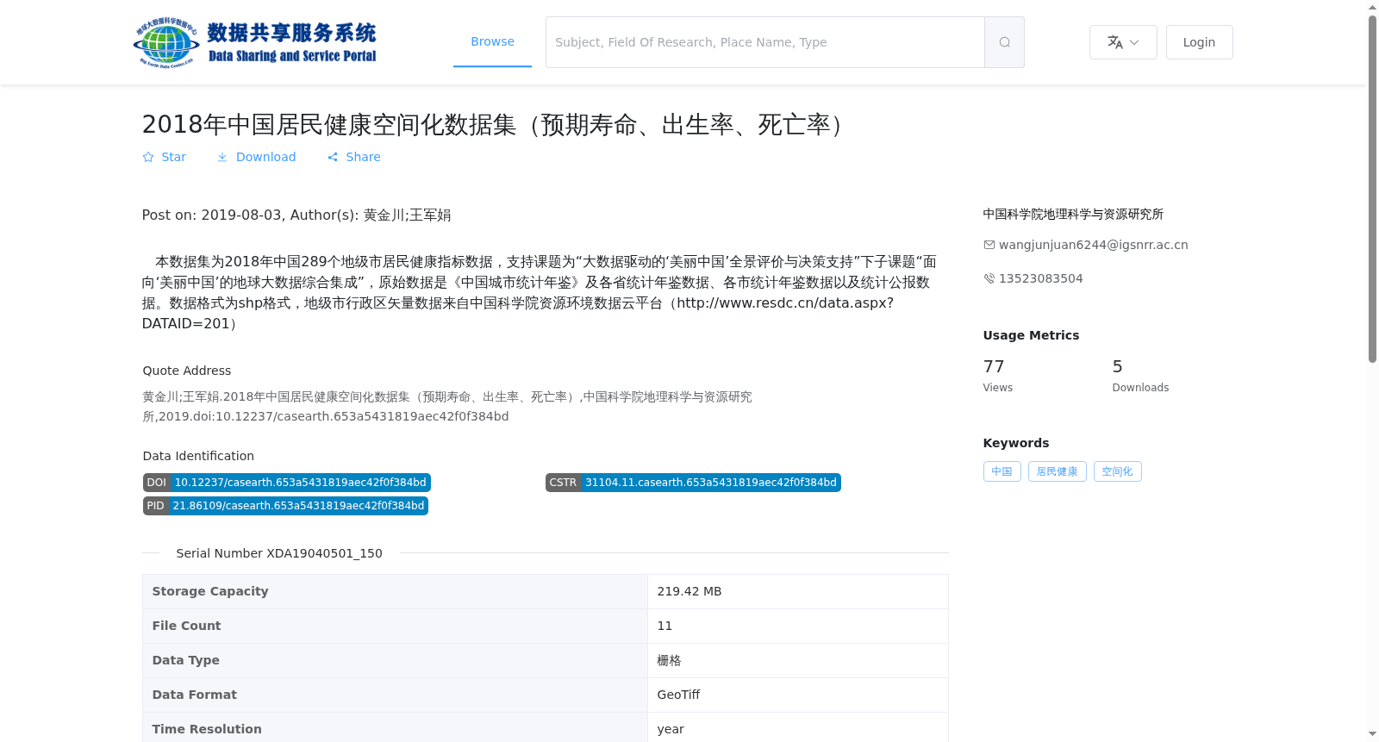Click the Storage Capacity row label
The width and height of the screenshot is (1379, 742).
point(210,591)
